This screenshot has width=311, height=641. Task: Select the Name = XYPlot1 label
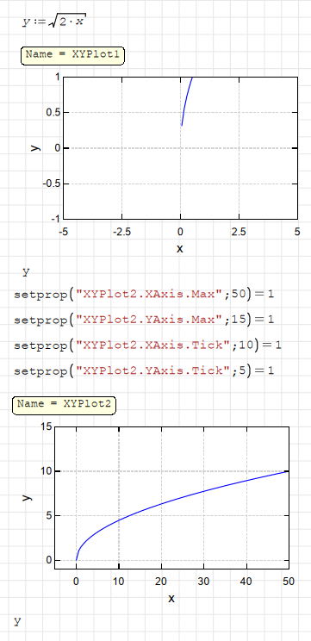(72, 56)
